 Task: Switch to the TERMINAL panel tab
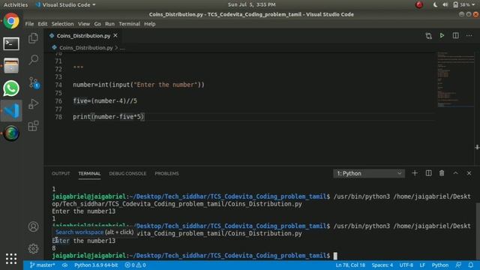coord(89,173)
